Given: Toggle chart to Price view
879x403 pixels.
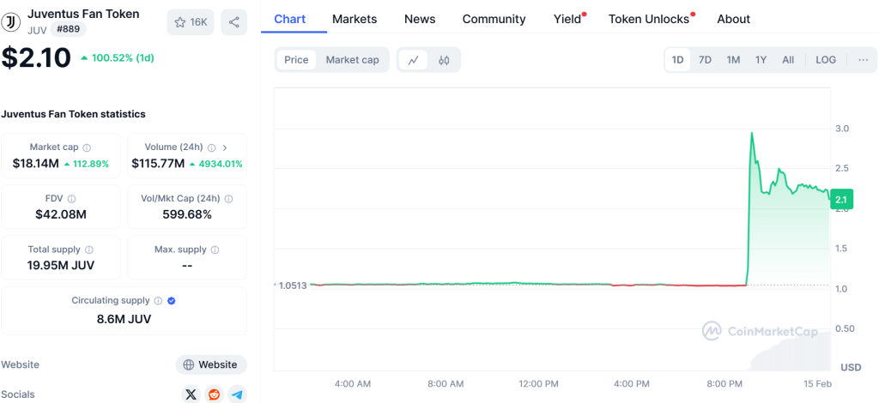Looking at the screenshot, I should [x=296, y=60].
